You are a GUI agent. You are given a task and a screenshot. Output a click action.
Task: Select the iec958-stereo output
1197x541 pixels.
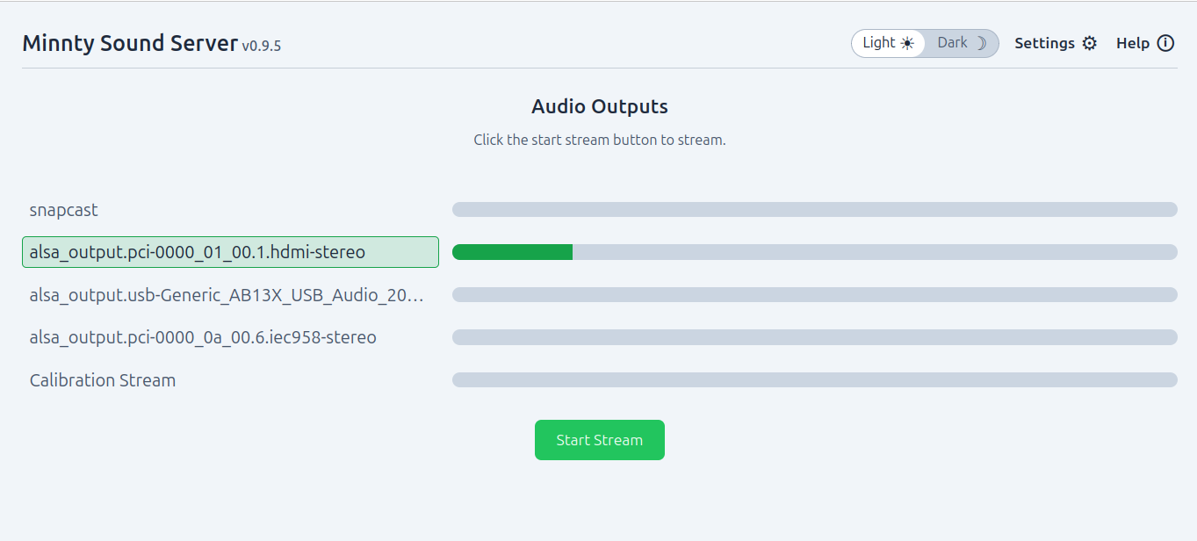coord(230,337)
